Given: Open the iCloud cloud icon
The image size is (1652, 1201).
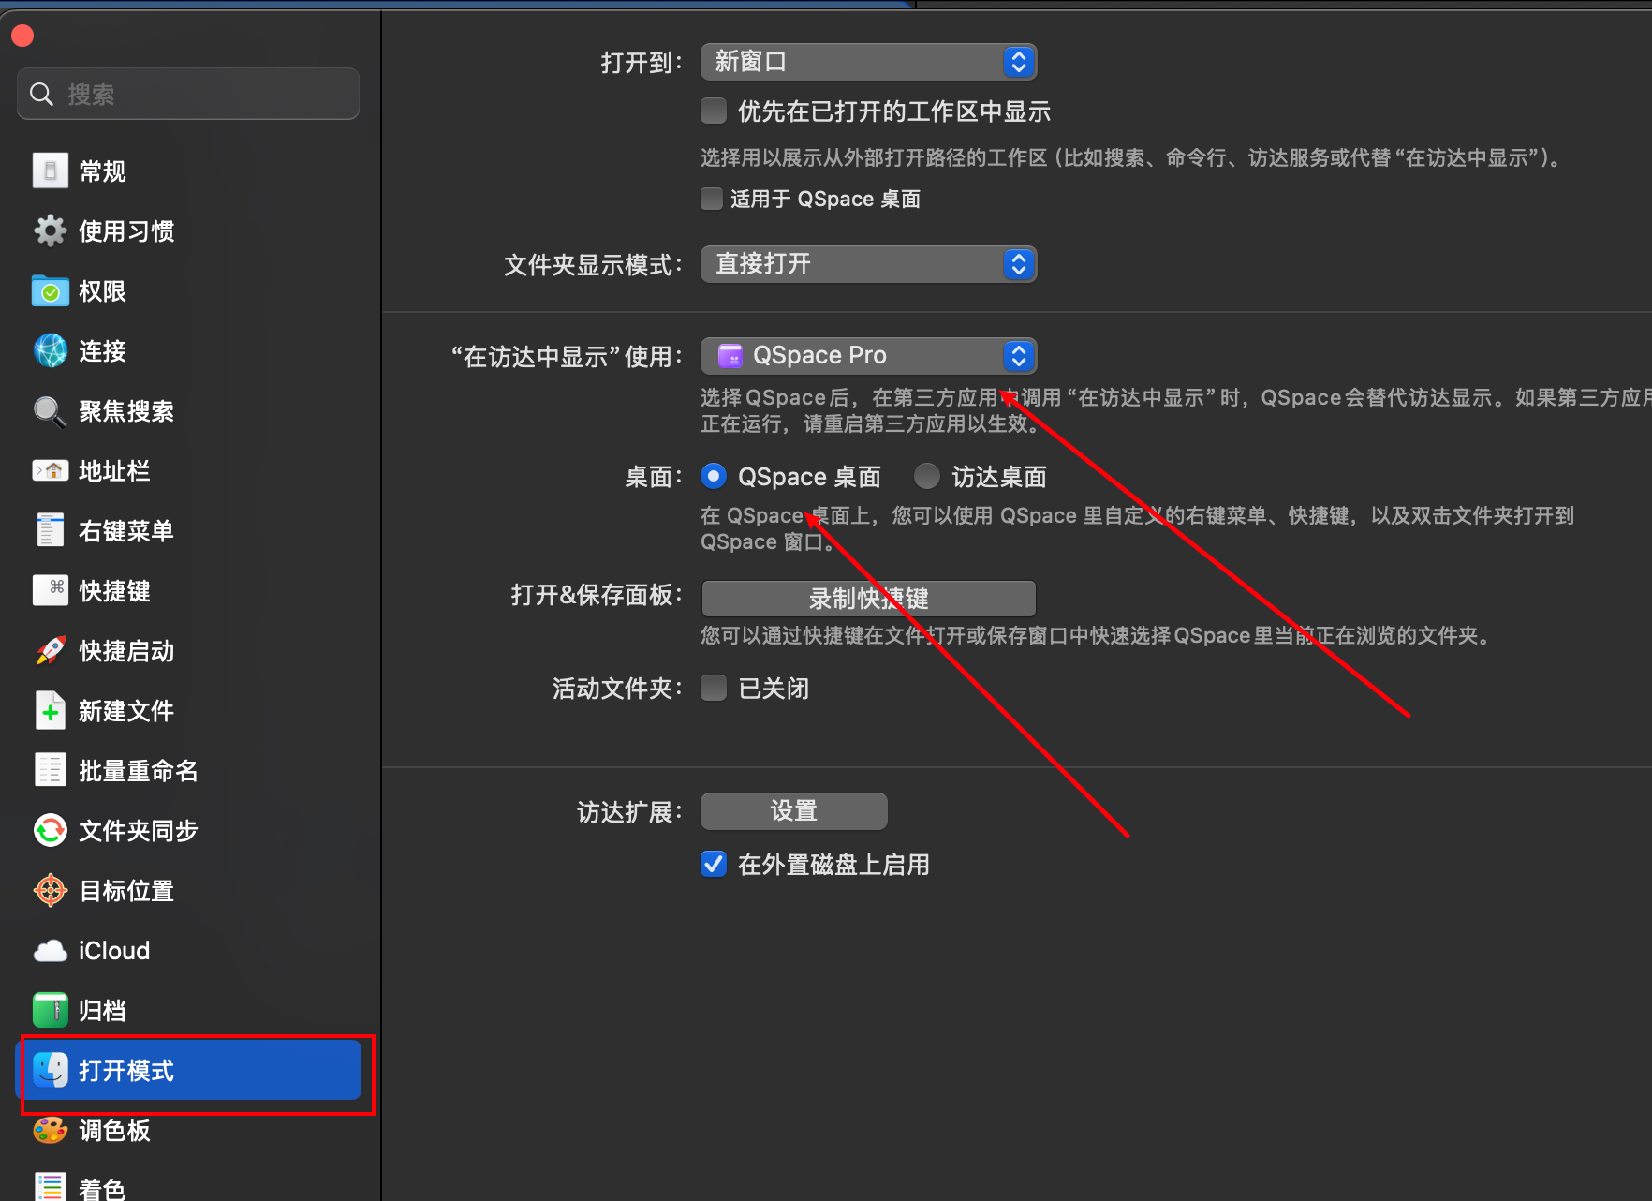Looking at the screenshot, I should click(51, 951).
